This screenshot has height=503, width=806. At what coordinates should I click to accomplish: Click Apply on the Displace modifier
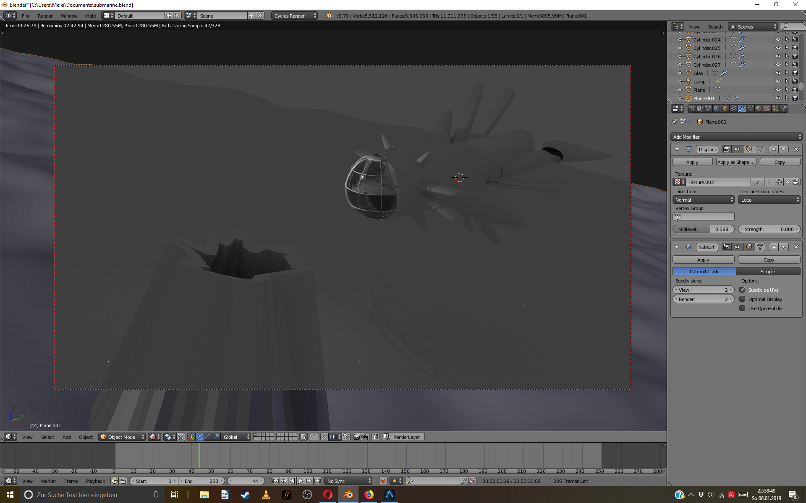(692, 162)
